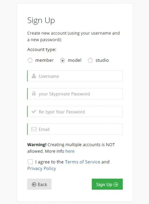
Task: Focus the Re-type Your Password field
Action: pyautogui.click(x=75, y=112)
